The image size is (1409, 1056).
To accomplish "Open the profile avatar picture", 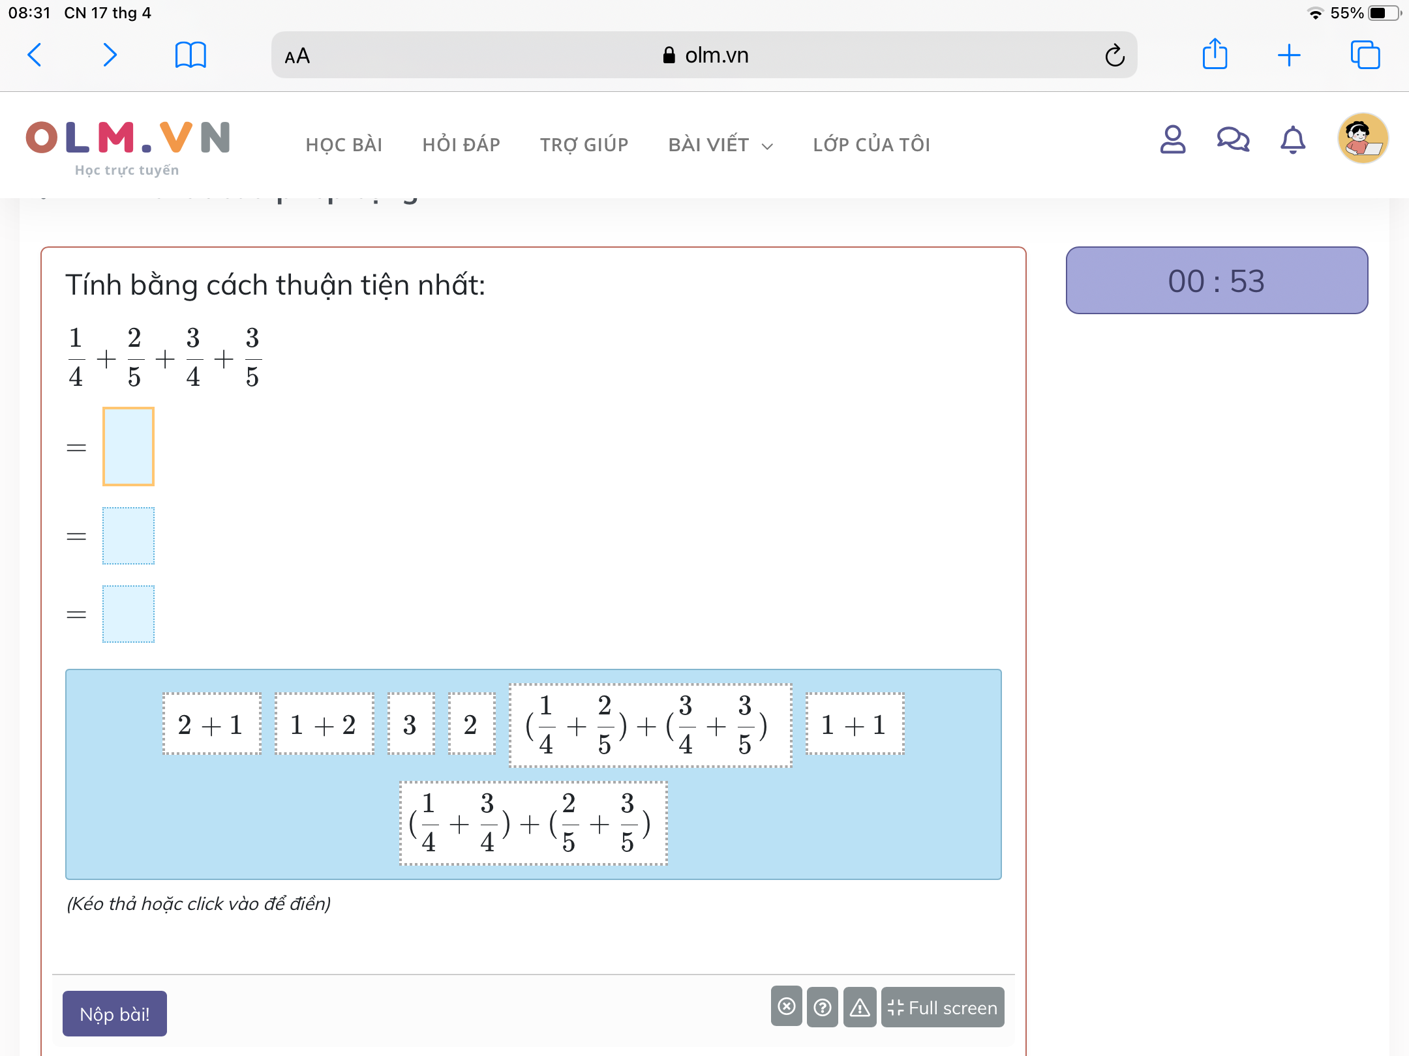I will (1363, 138).
